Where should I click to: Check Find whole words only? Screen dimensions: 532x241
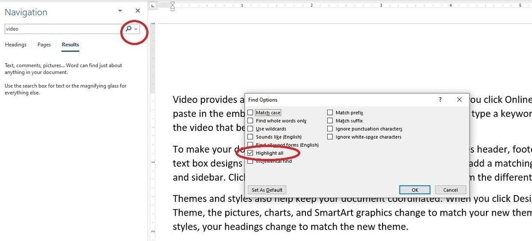point(250,121)
